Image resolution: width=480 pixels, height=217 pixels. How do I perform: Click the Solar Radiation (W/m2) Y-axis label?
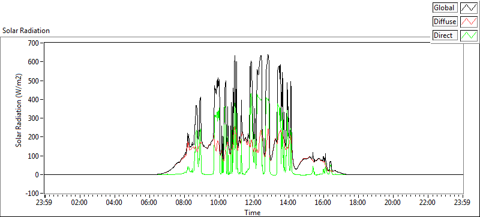19,110
